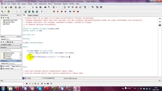The image size is (162, 91).
Task: Expand the Functions node
Action: point(2,57)
